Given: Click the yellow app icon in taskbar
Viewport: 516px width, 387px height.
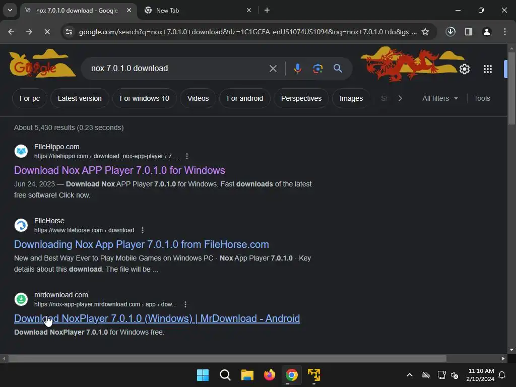Looking at the screenshot, I should pos(314,375).
